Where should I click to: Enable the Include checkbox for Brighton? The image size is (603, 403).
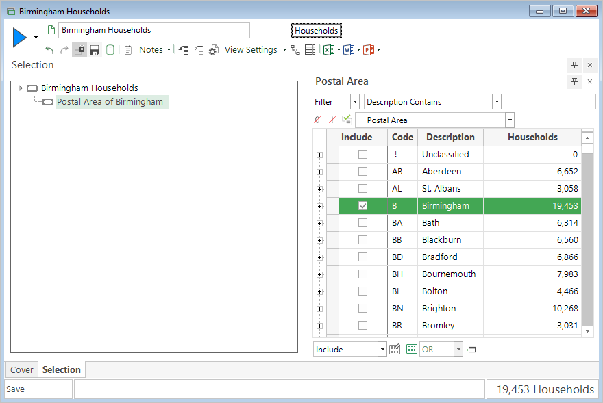click(362, 309)
